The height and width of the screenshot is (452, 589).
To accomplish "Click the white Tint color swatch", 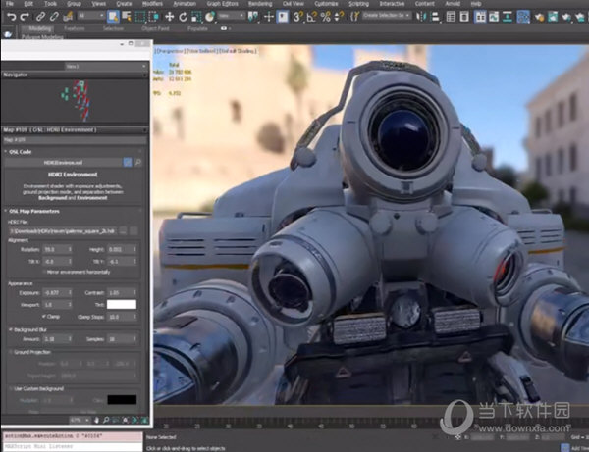I will [x=122, y=304].
